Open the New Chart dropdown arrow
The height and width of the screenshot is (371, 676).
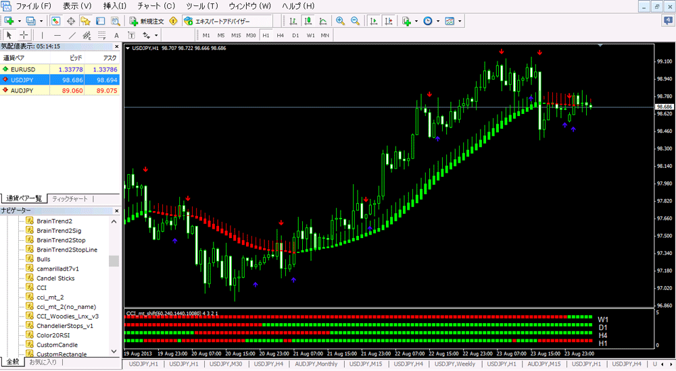coord(19,21)
